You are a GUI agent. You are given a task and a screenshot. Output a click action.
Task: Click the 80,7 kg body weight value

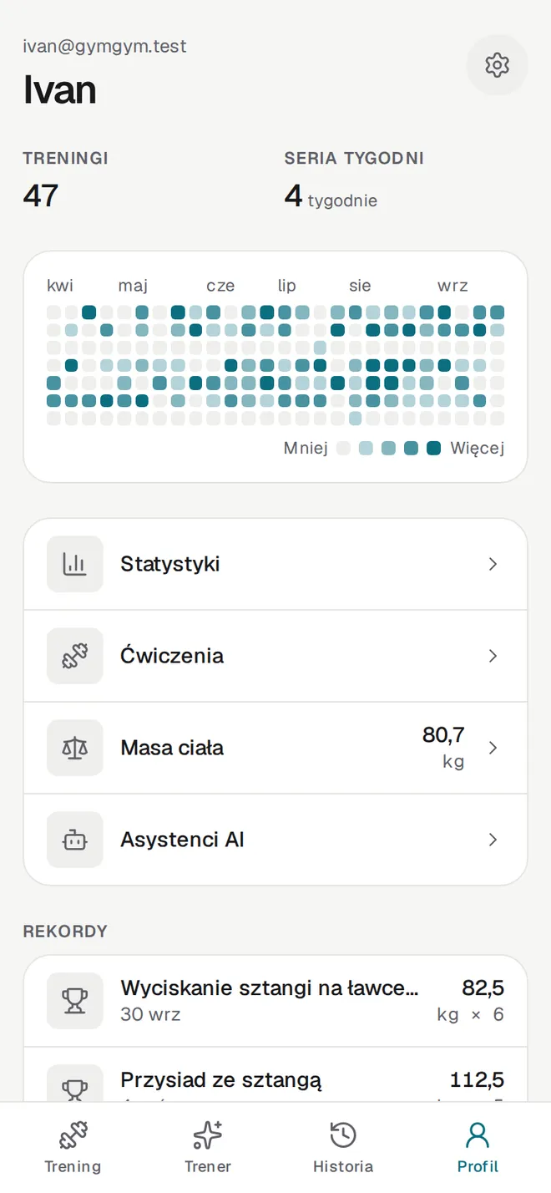(x=443, y=747)
